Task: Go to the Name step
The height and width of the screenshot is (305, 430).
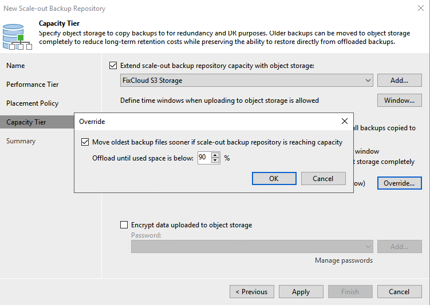Action: (15, 66)
